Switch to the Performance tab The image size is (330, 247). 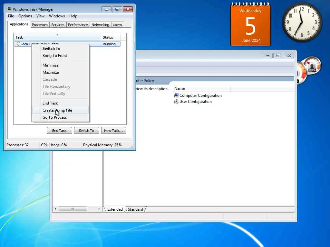(x=78, y=25)
